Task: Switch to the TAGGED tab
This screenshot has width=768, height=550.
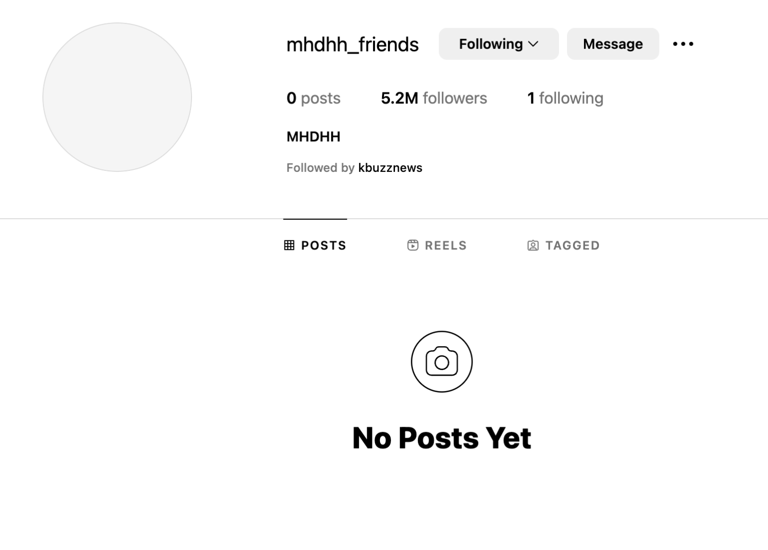Action: (x=563, y=245)
